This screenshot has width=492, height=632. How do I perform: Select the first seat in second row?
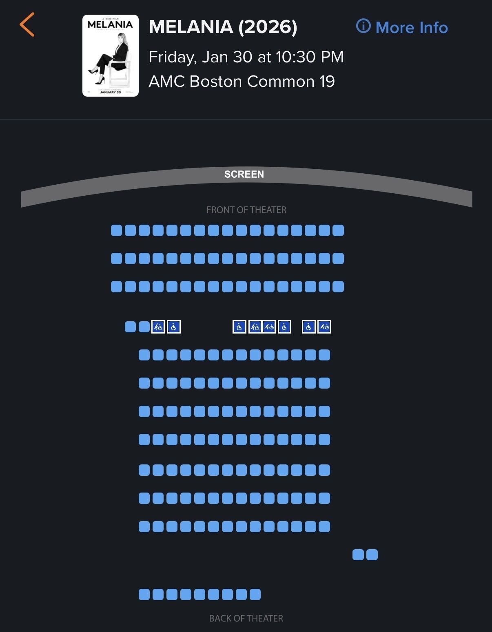point(117,259)
